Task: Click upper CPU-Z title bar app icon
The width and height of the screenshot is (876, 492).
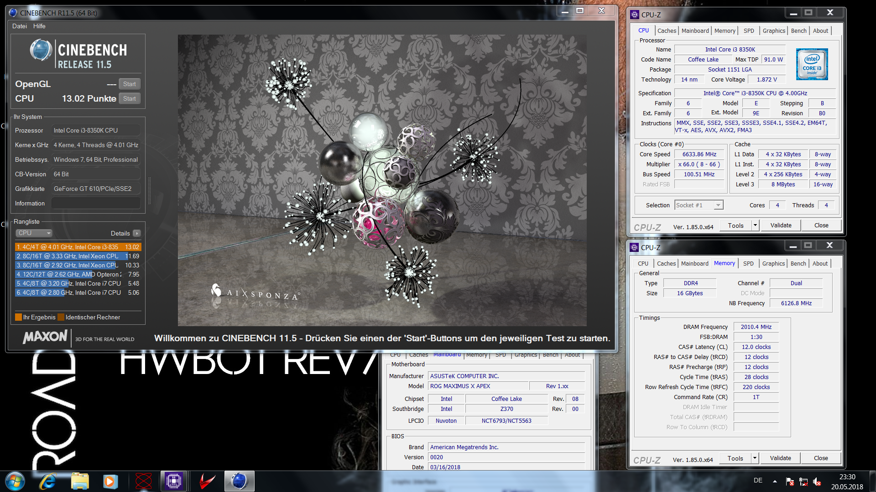Action: click(635, 15)
